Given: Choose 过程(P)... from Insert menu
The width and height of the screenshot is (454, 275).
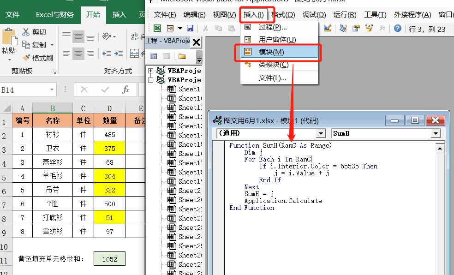Looking at the screenshot, I should [279, 27].
